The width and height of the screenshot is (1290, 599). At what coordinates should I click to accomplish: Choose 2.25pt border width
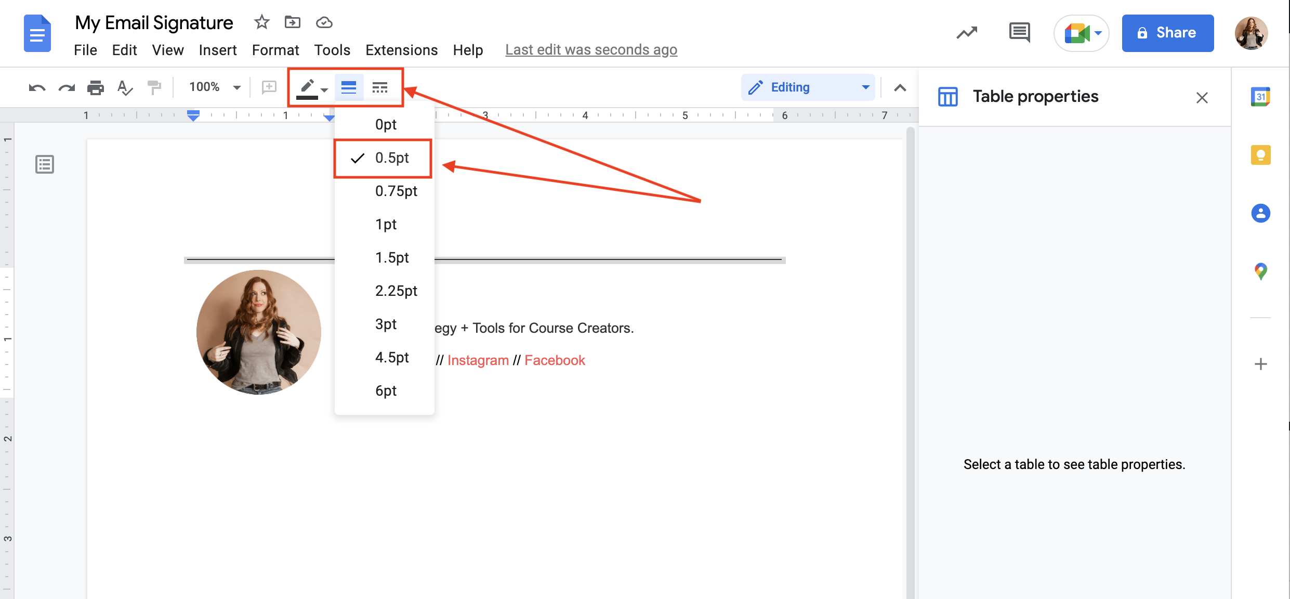point(385,291)
